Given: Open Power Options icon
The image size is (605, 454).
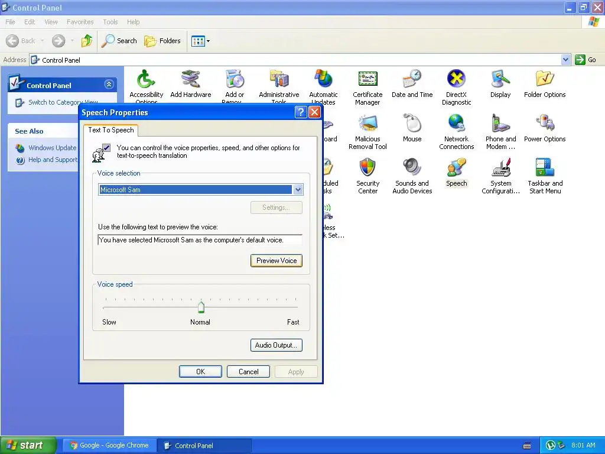Looking at the screenshot, I should [x=545, y=124].
